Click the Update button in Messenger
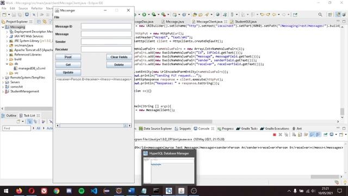Viewport: 348px width, 196px height. pyautogui.click(x=68, y=72)
